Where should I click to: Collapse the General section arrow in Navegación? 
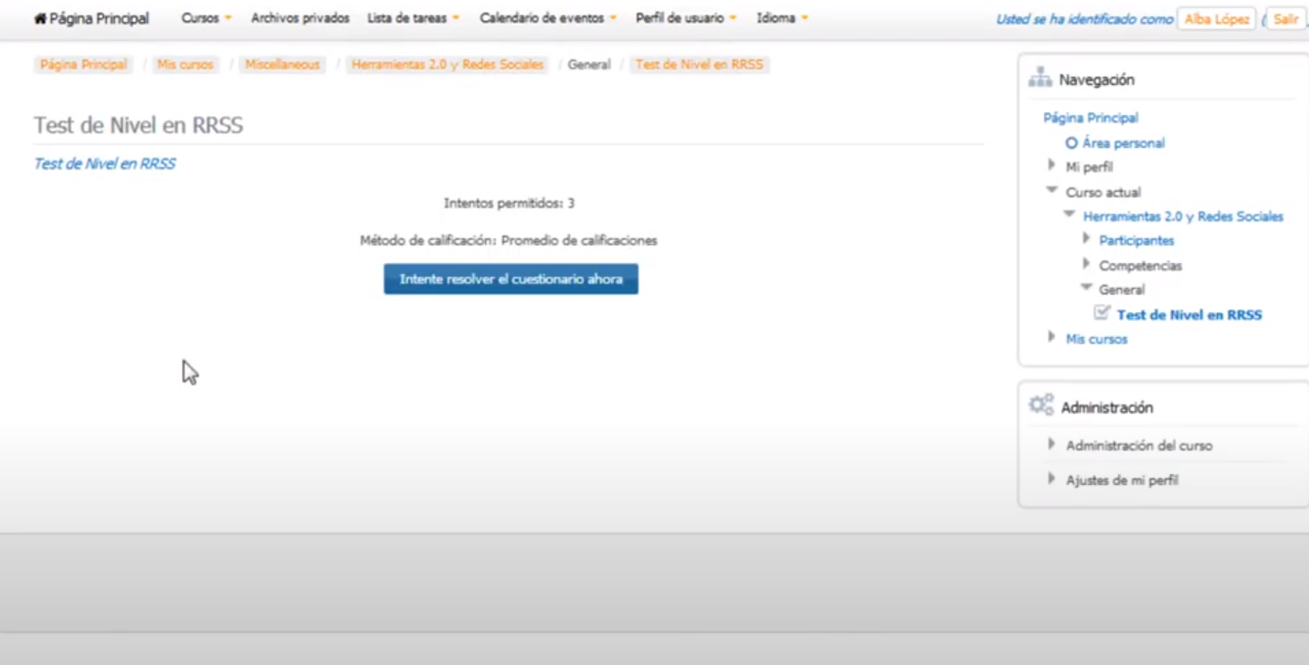tap(1086, 288)
